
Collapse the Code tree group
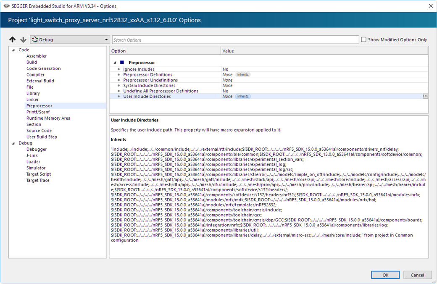click(13, 50)
